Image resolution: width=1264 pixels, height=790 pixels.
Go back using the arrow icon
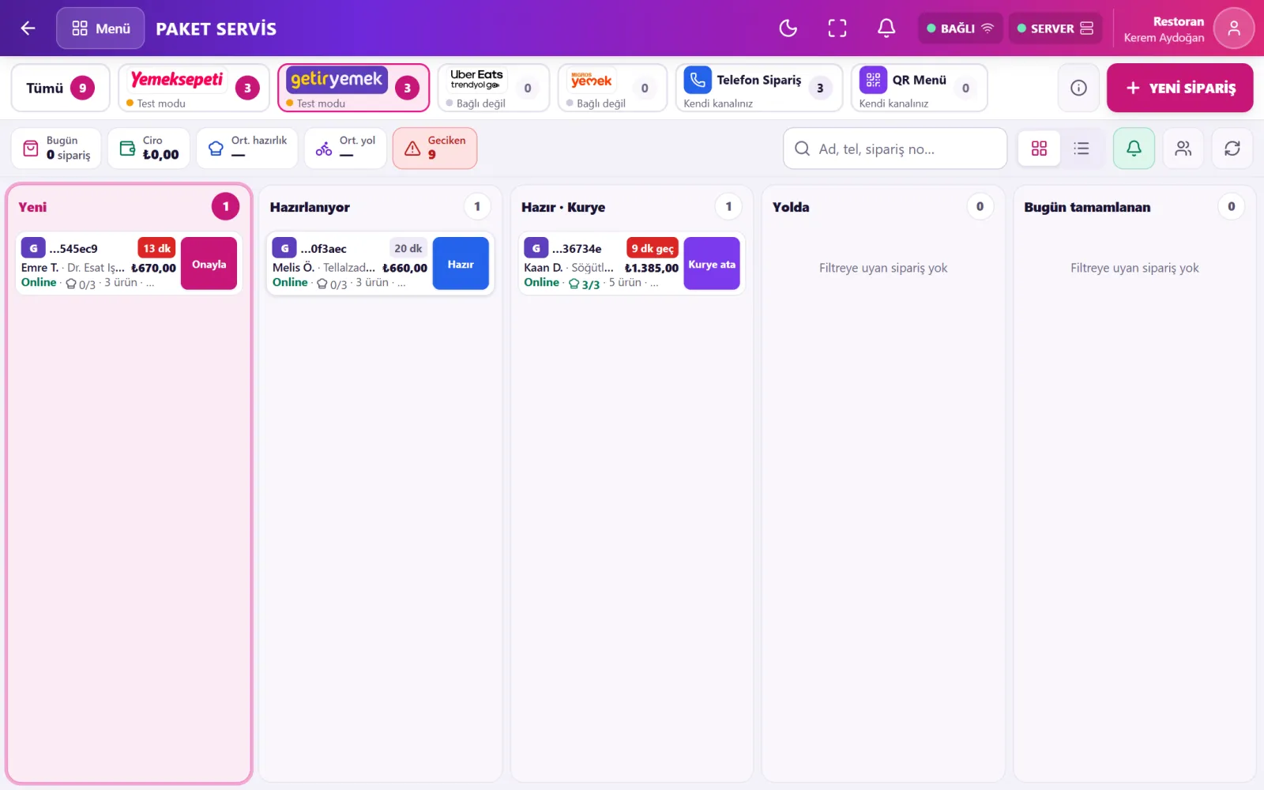click(x=28, y=28)
